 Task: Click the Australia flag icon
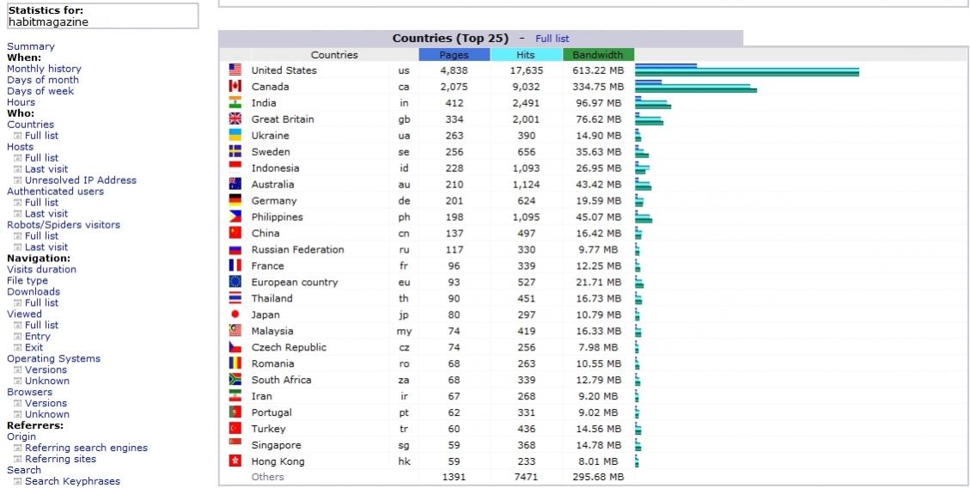click(x=235, y=185)
